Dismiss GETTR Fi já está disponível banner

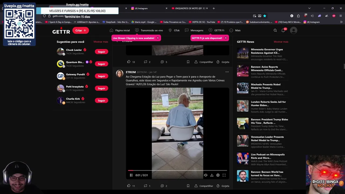226,38
